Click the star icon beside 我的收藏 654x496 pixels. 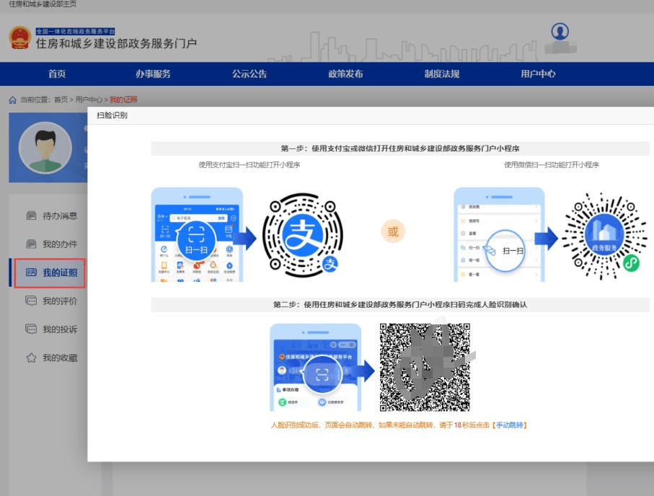[31, 358]
